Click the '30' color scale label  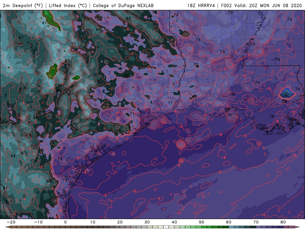point(147,222)
